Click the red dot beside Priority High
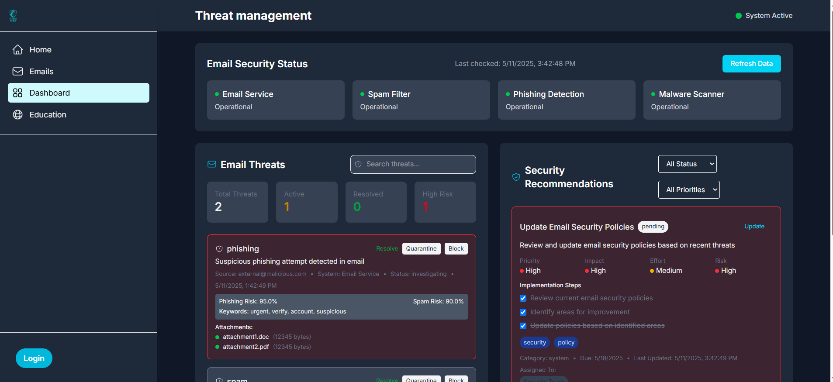 pos(522,271)
